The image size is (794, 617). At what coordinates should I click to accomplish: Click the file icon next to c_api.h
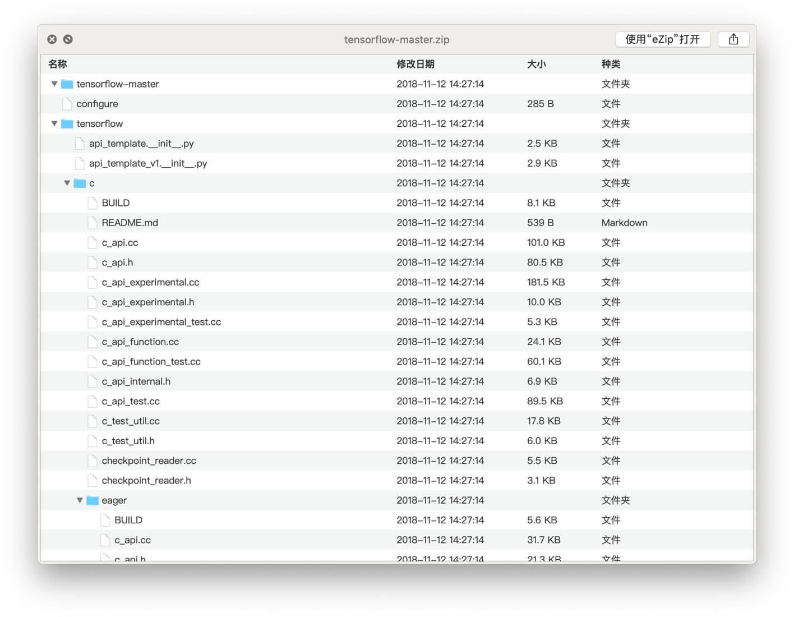click(x=92, y=262)
